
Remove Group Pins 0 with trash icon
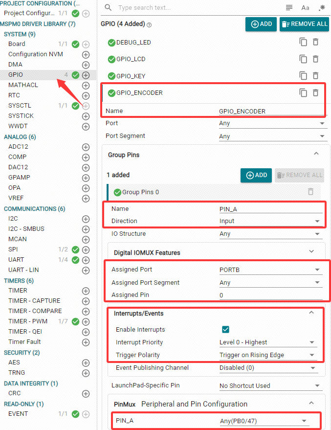click(310, 192)
